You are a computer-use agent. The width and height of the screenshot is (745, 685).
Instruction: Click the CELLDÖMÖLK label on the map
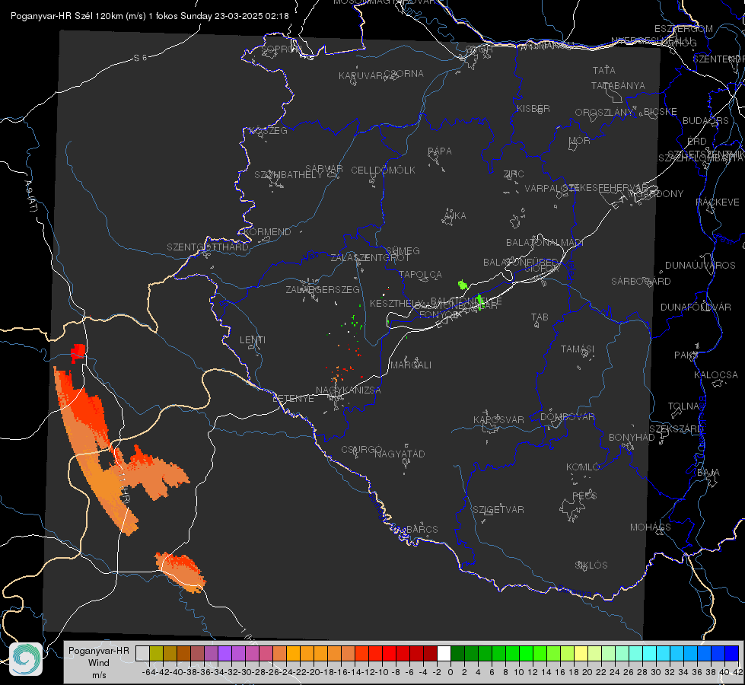coord(383,170)
